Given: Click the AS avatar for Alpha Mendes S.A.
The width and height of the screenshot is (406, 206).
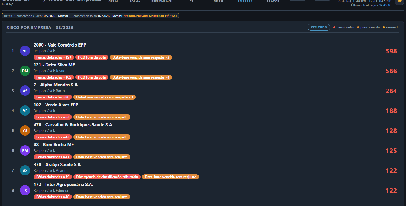Looking at the screenshot, I should click(25, 91).
